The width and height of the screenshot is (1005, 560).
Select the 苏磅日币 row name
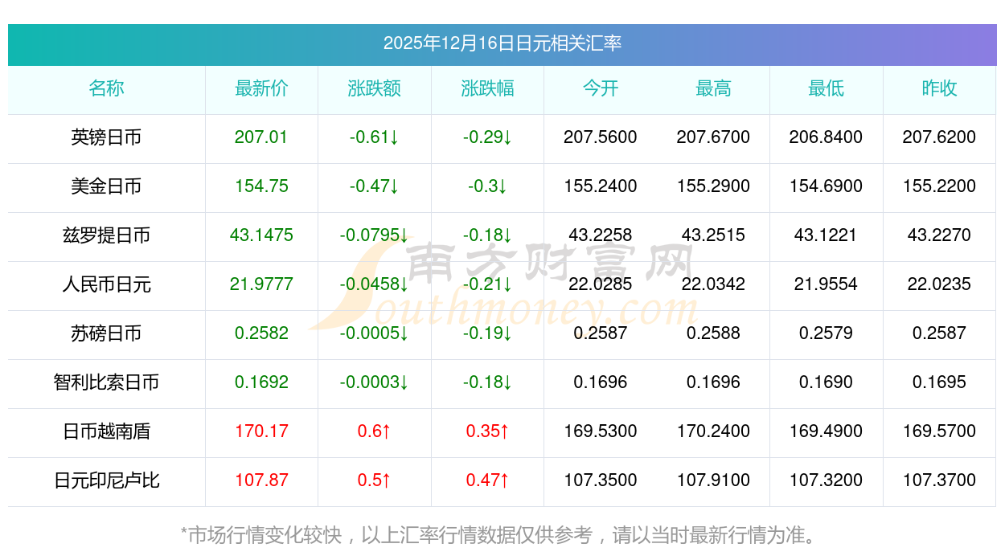click(106, 333)
